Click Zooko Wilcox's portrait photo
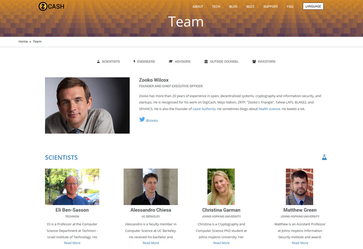The width and height of the screenshot is (363, 249). point(87,105)
